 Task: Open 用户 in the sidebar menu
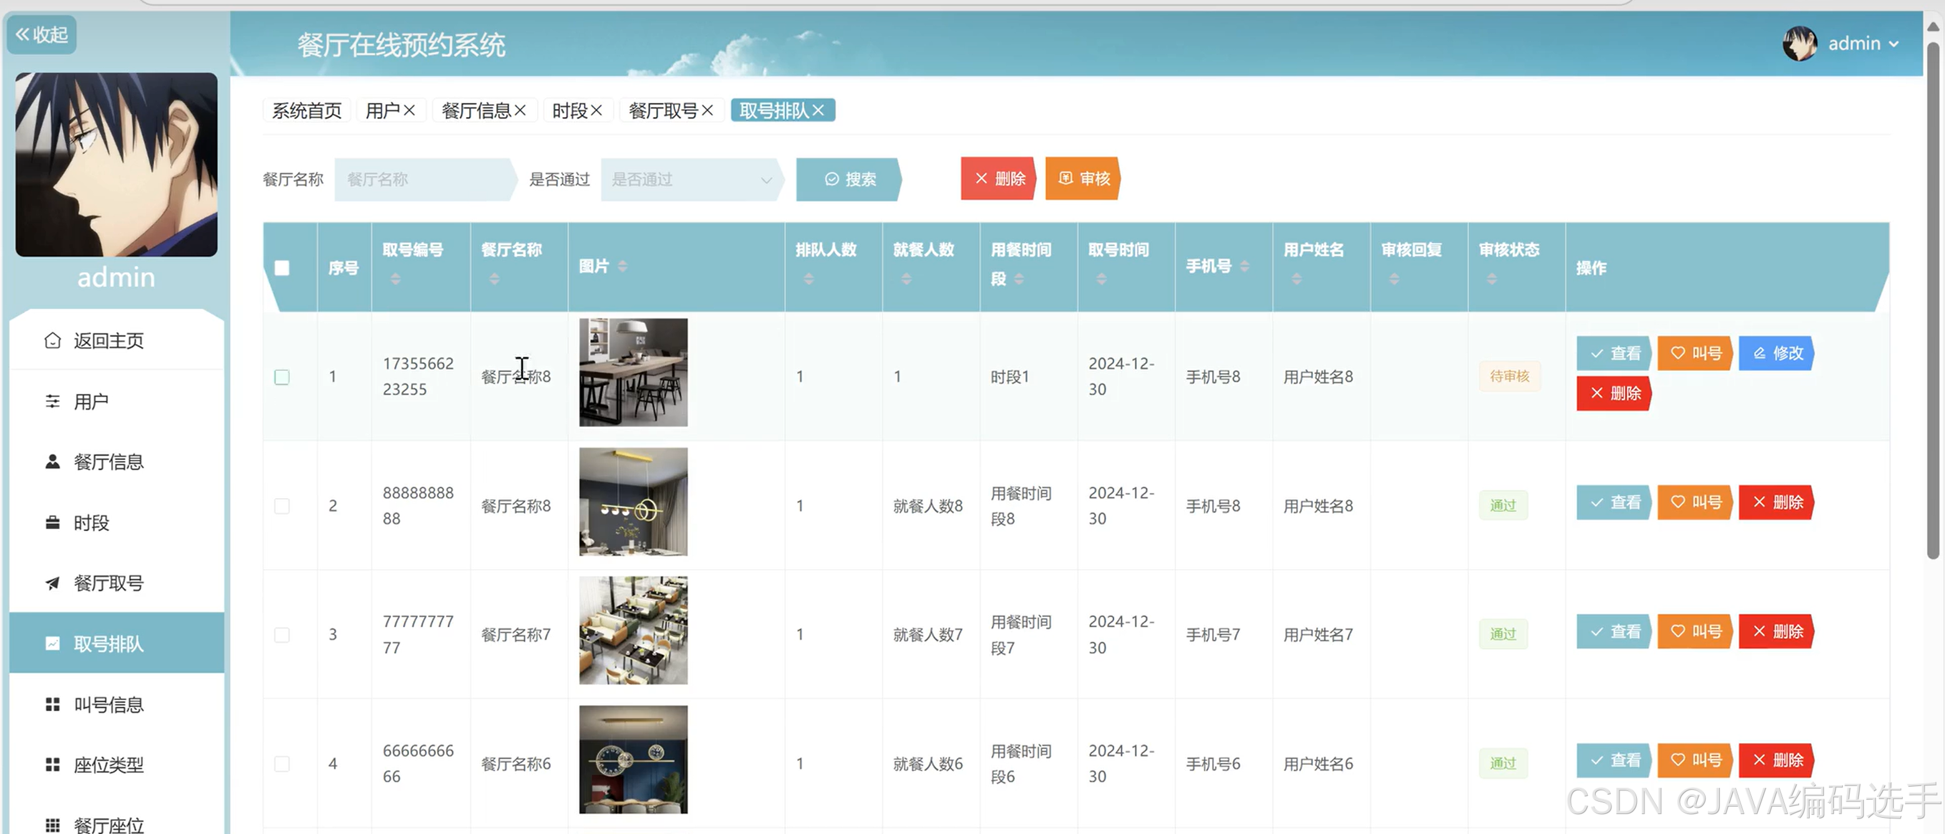tap(117, 401)
